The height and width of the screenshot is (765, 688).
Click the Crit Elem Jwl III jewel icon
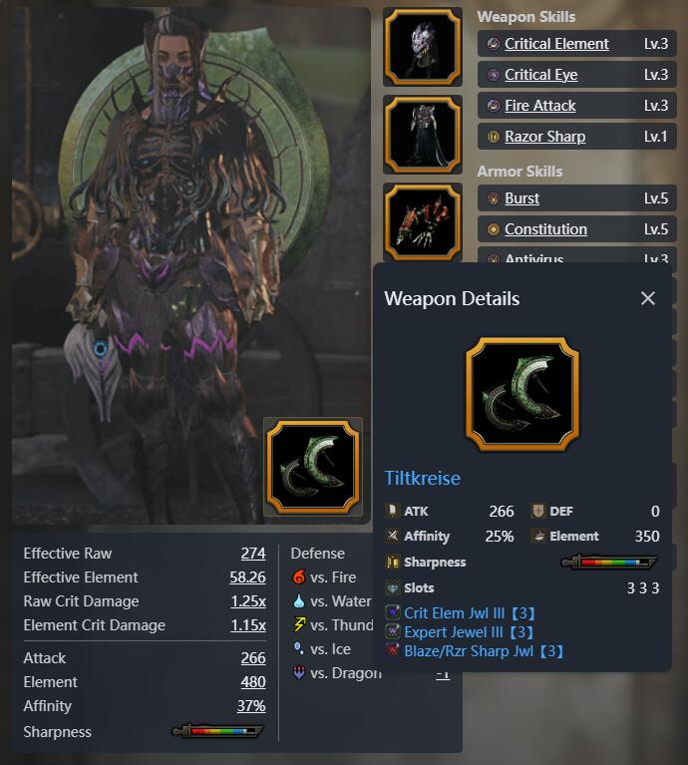click(393, 612)
